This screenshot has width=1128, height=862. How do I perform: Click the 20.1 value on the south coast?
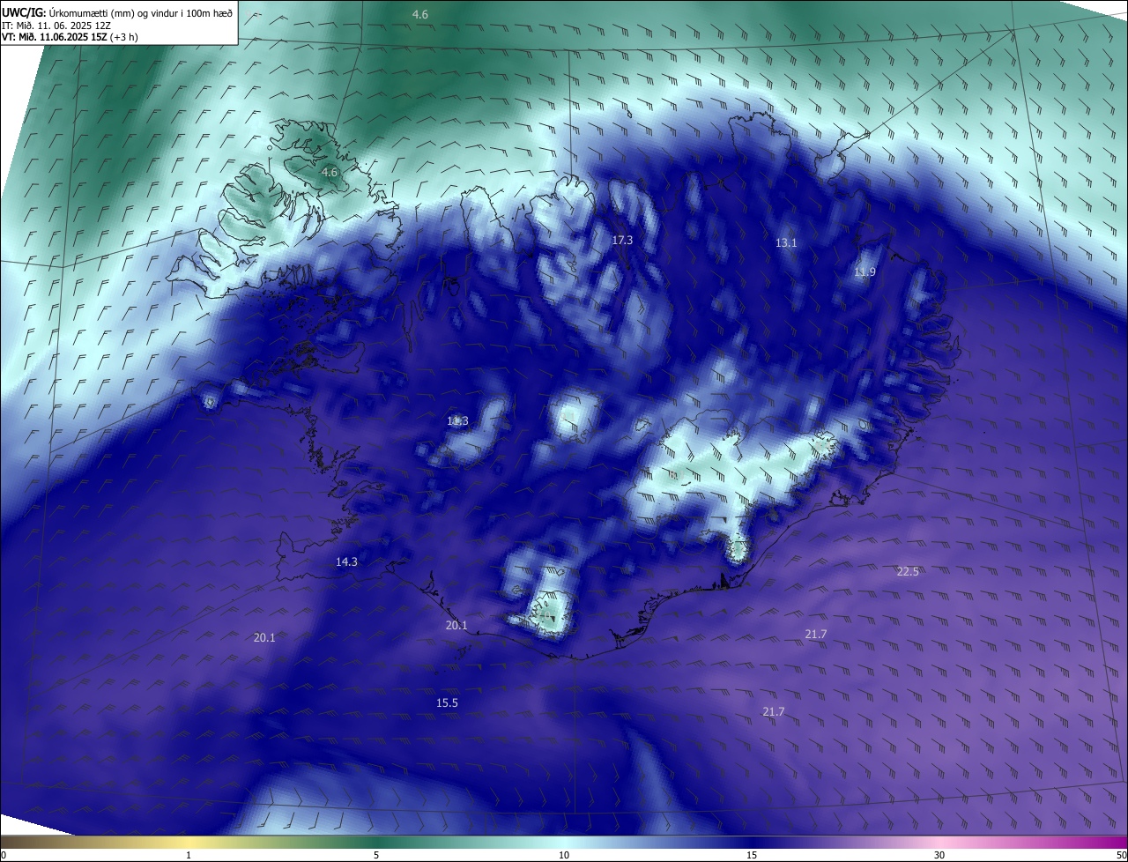click(x=456, y=625)
